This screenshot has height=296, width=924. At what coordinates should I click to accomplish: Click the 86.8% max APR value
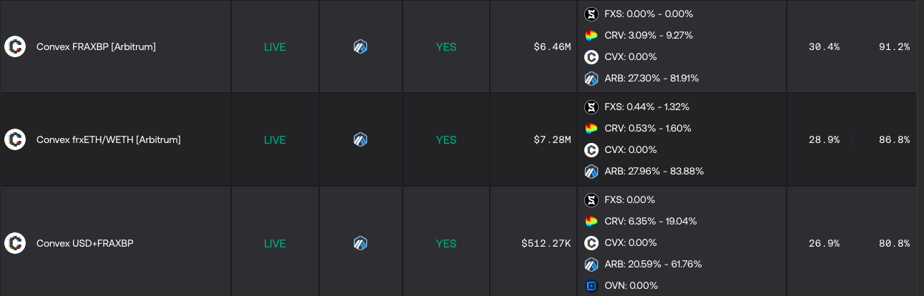tap(894, 140)
